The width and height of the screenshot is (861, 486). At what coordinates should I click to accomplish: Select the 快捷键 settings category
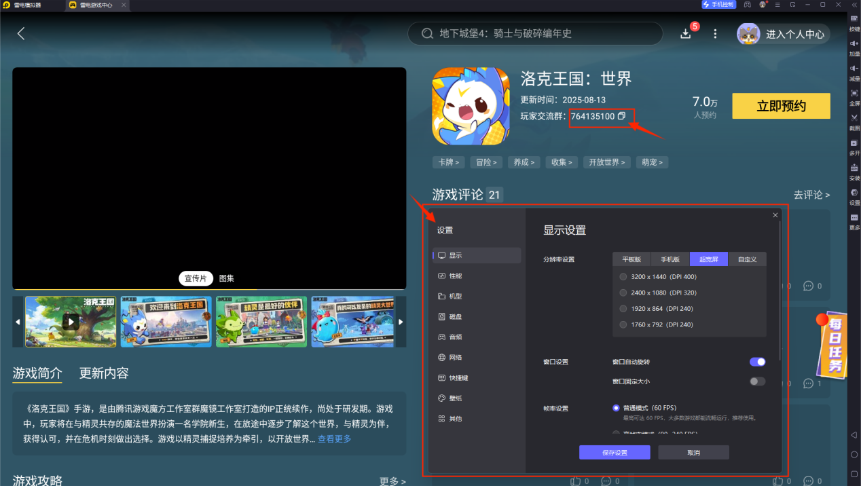pos(477,377)
